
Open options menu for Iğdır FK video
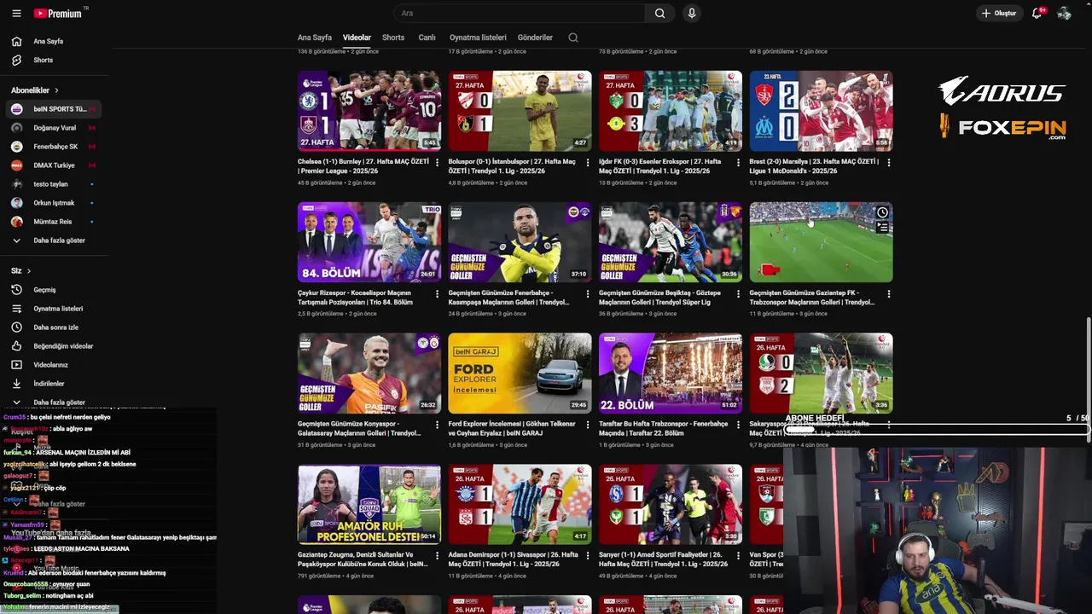[739, 162]
